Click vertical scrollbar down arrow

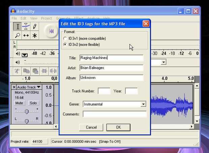pyautogui.click(x=197, y=121)
